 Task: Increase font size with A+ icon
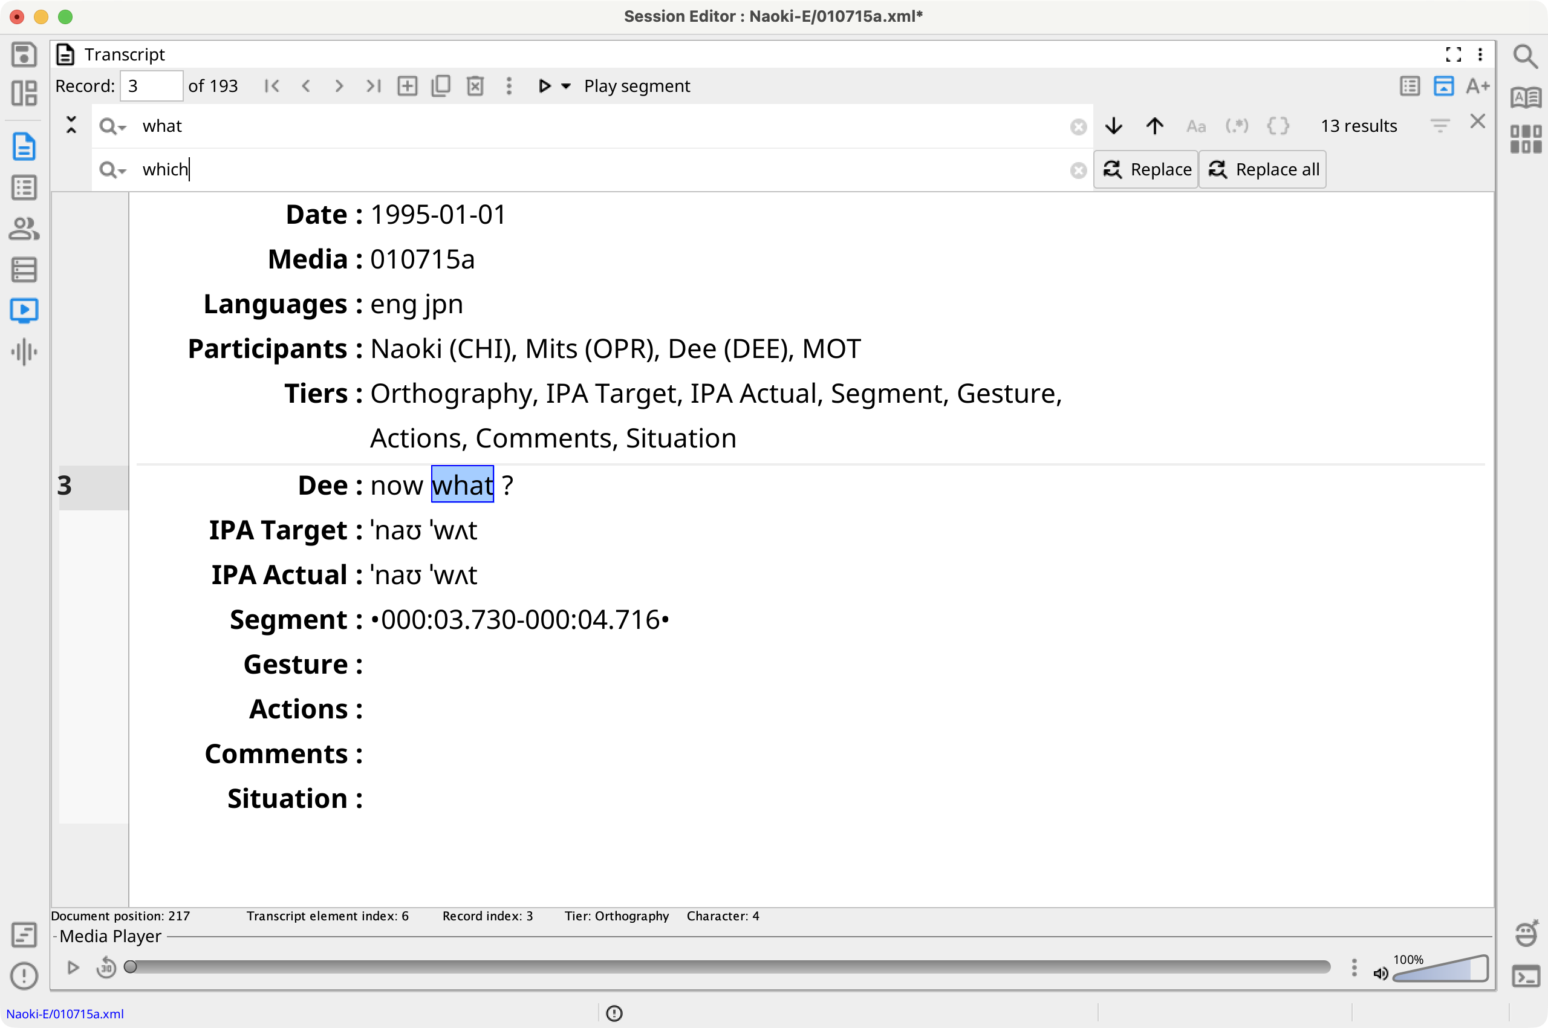(x=1478, y=86)
